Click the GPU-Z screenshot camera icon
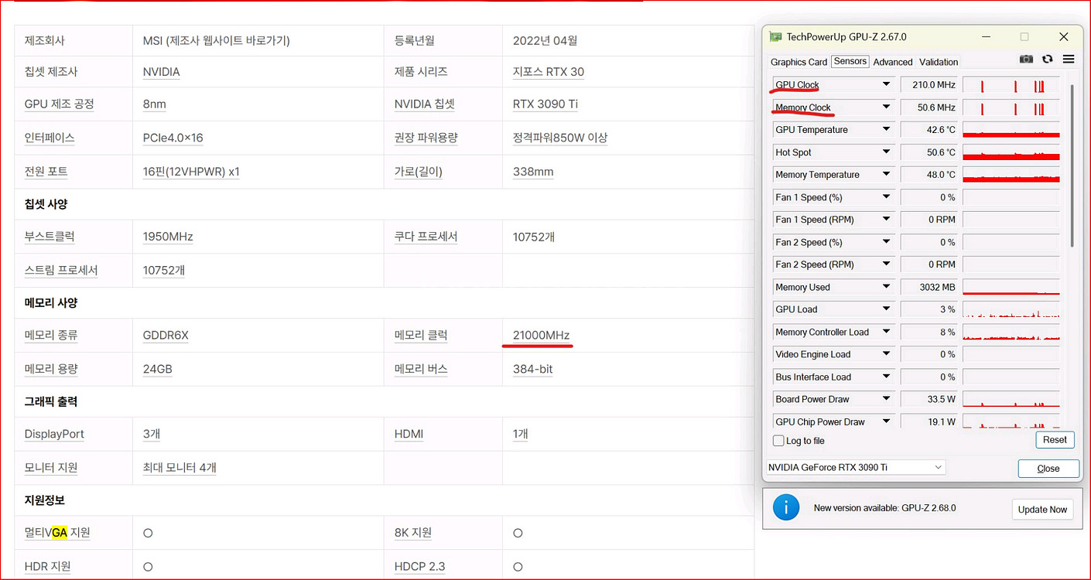 coord(1026,60)
